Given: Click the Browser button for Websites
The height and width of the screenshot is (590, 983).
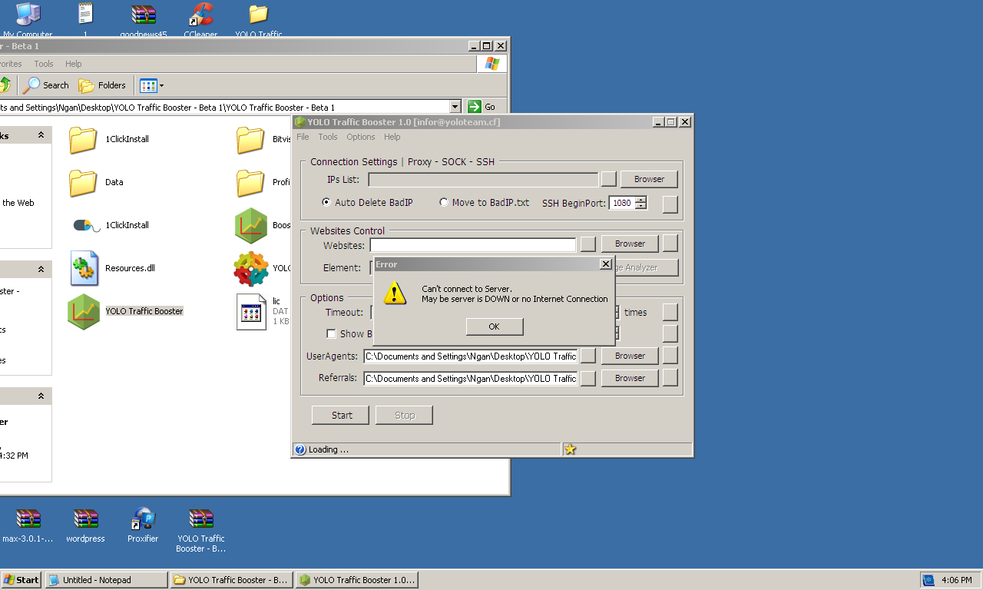Looking at the screenshot, I should coord(630,244).
